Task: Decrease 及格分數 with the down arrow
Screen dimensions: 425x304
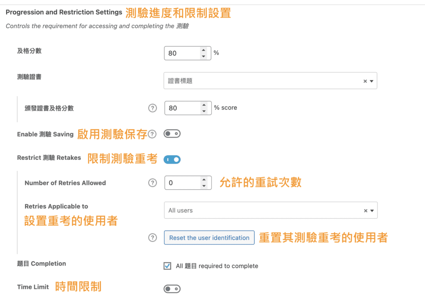Action: click(x=203, y=56)
